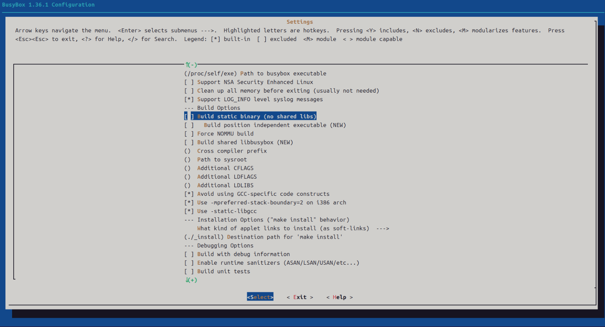The image size is (605, 327).
Task: Toggle Use -mpreferred-stack-boundary=2 on i386 arch
Action: pos(265,202)
